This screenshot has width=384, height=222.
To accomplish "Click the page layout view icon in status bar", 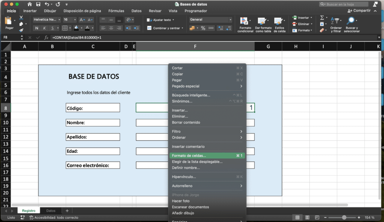I will (307, 218).
